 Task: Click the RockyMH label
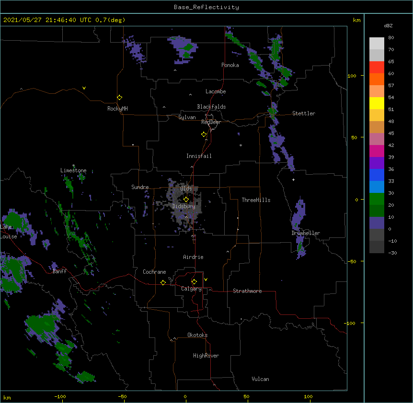point(117,109)
